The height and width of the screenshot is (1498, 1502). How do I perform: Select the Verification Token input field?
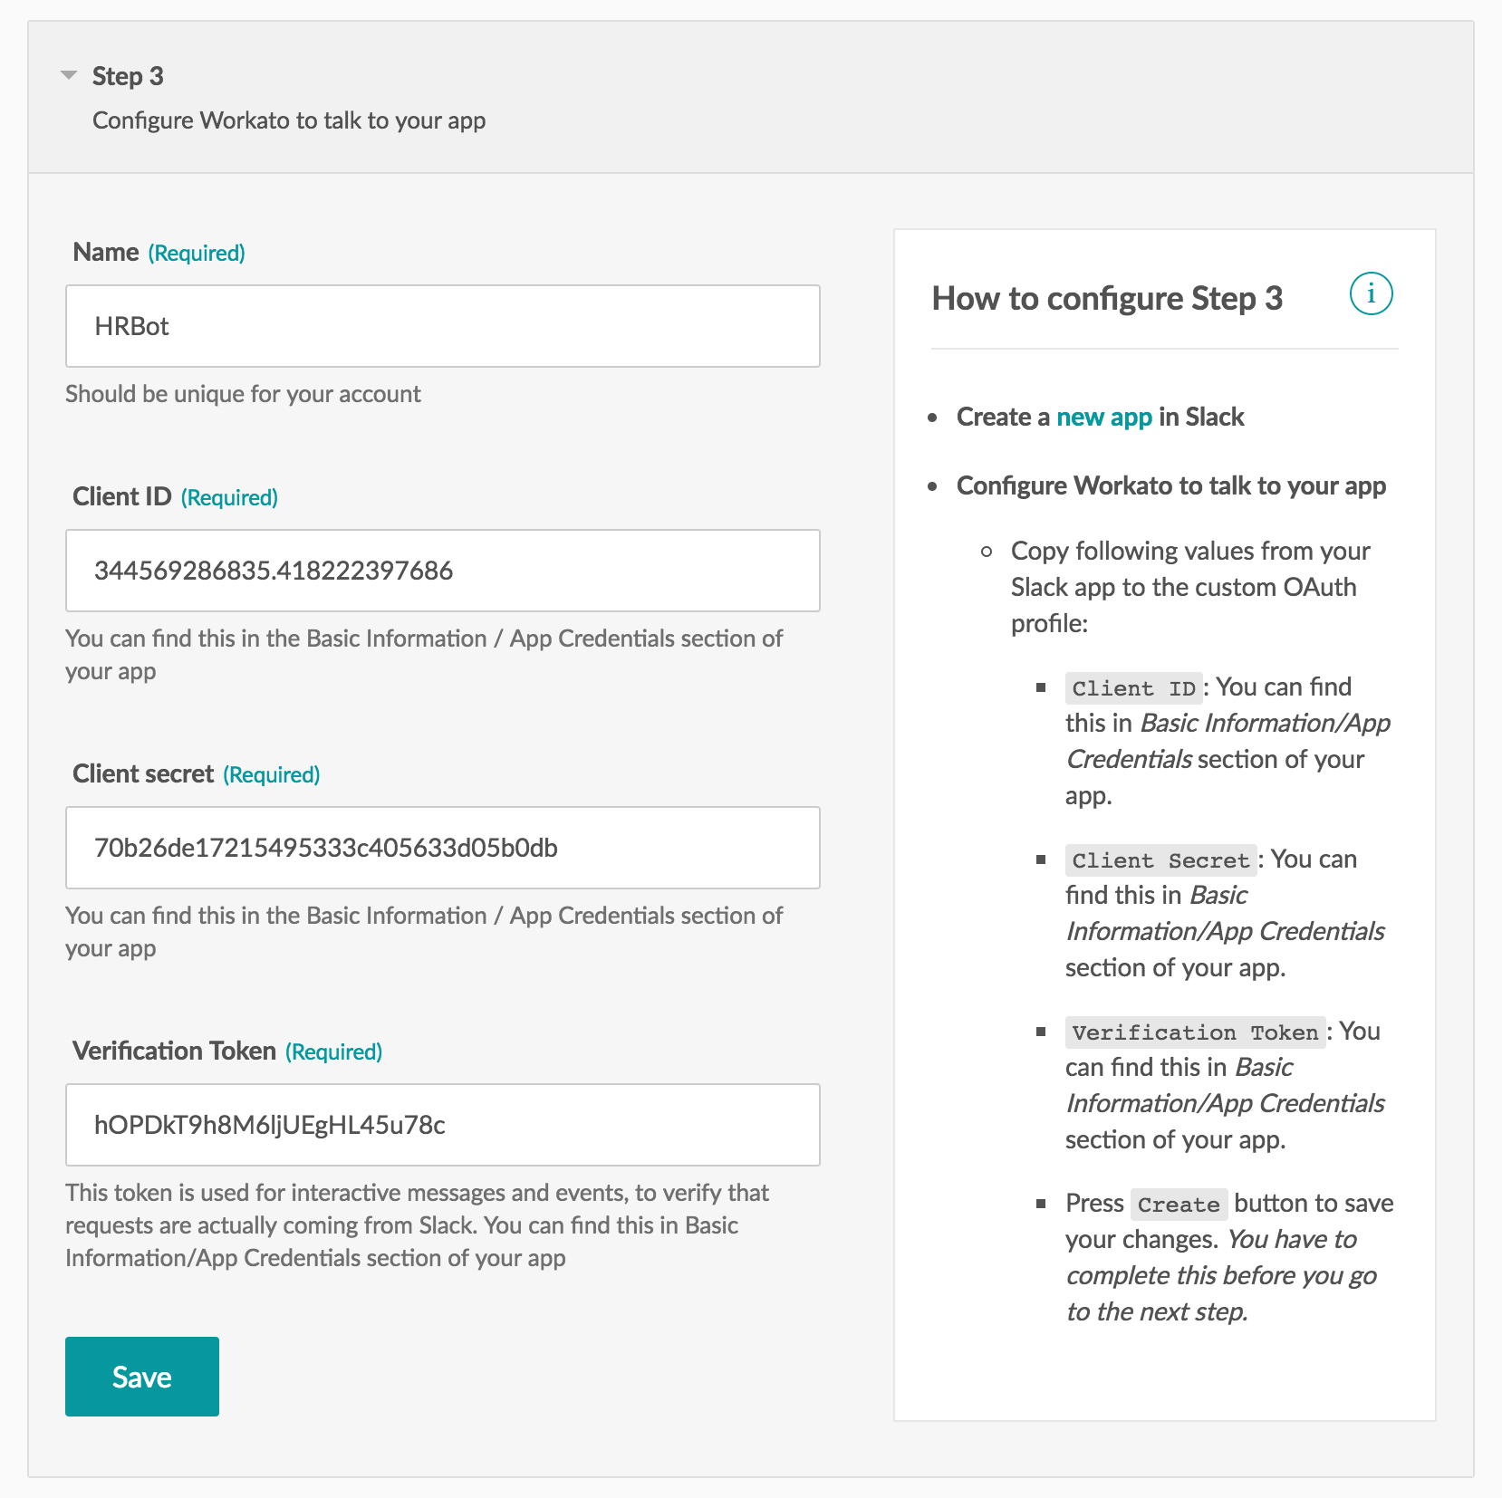tap(442, 1125)
